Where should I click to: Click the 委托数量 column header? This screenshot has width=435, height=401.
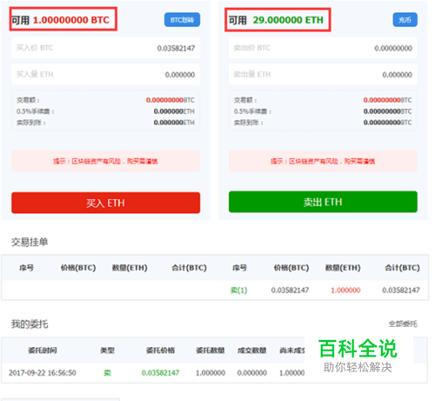[x=211, y=351]
